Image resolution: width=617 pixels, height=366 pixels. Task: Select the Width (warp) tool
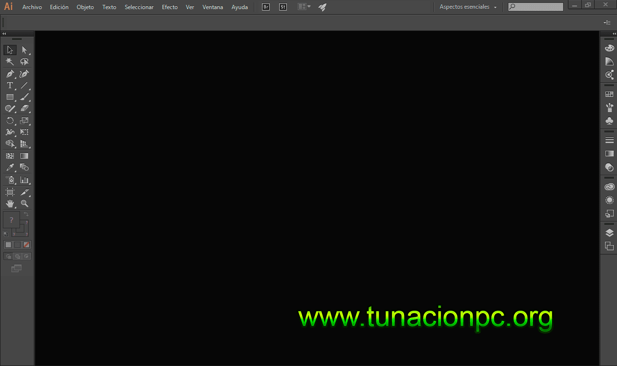pos(10,132)
